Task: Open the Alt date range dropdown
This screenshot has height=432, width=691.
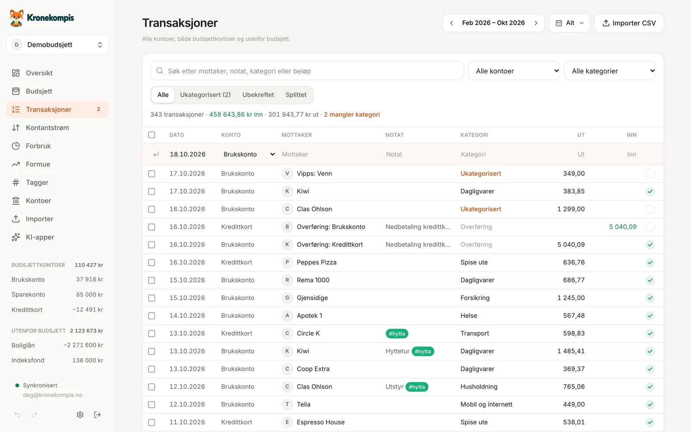Action: tap(570, 23)
